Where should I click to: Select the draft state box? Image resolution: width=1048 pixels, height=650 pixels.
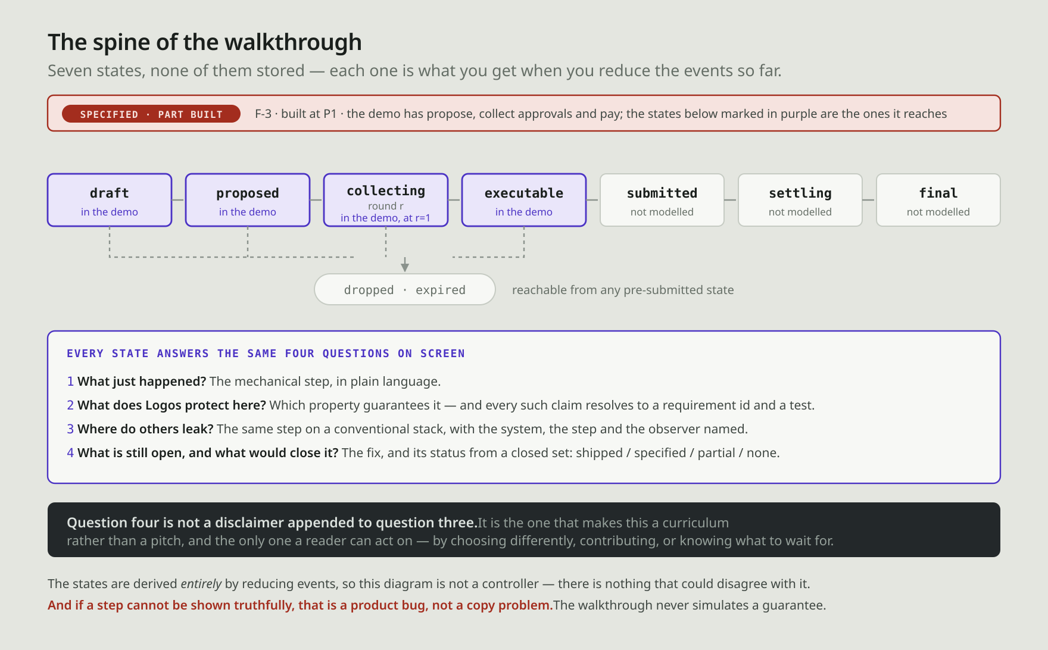tap(110, 200)
